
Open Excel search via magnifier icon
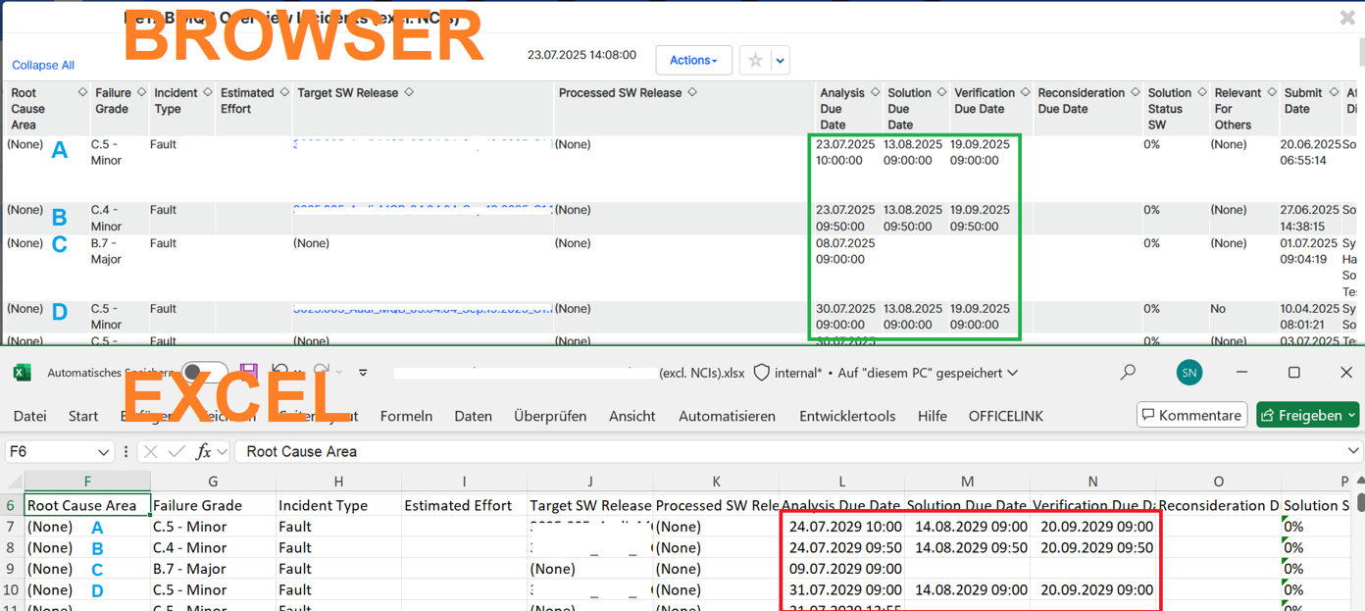pyautogui.click(x=1128, y=372)
